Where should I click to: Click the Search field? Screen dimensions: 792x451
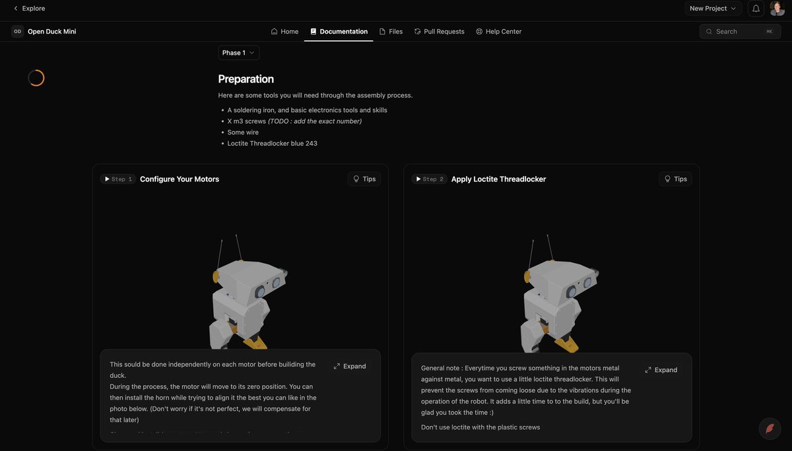740,31
